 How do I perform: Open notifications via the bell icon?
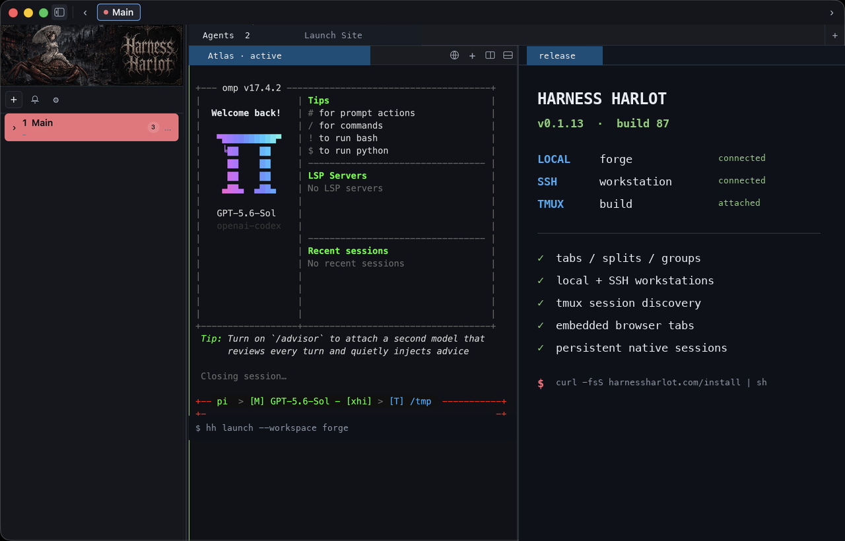point(35,100)
